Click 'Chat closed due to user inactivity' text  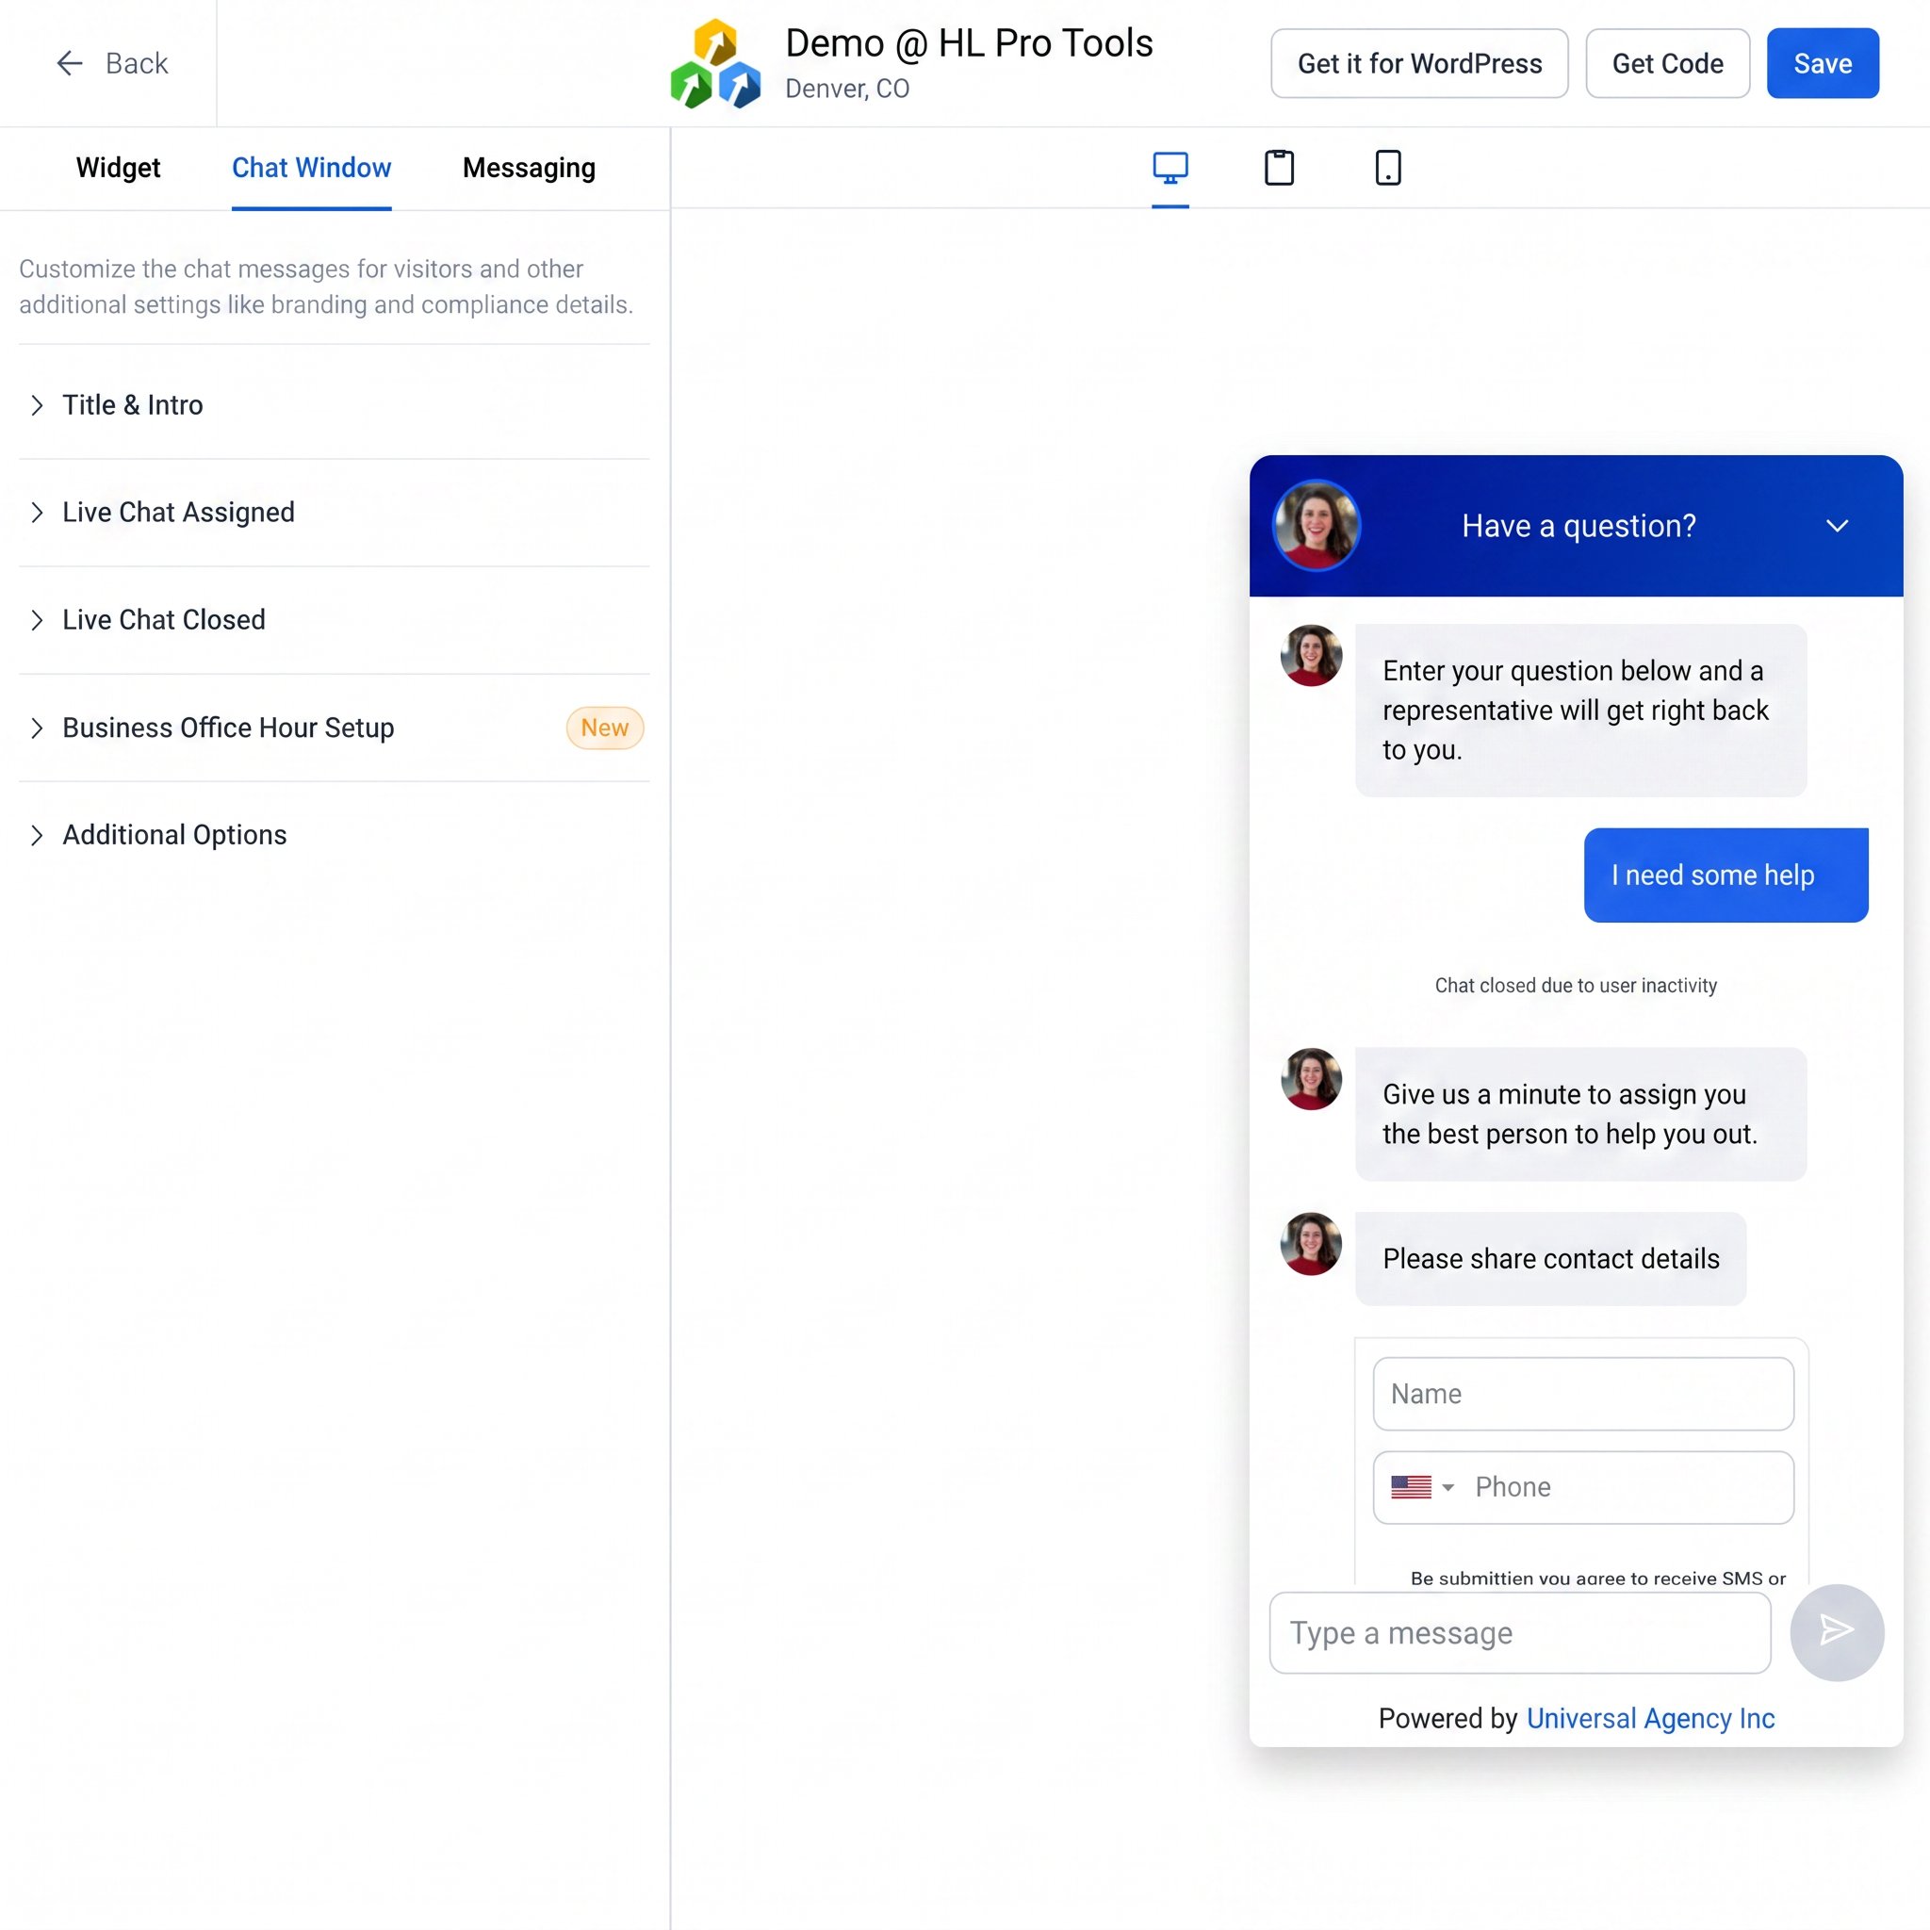[1576, 985]
